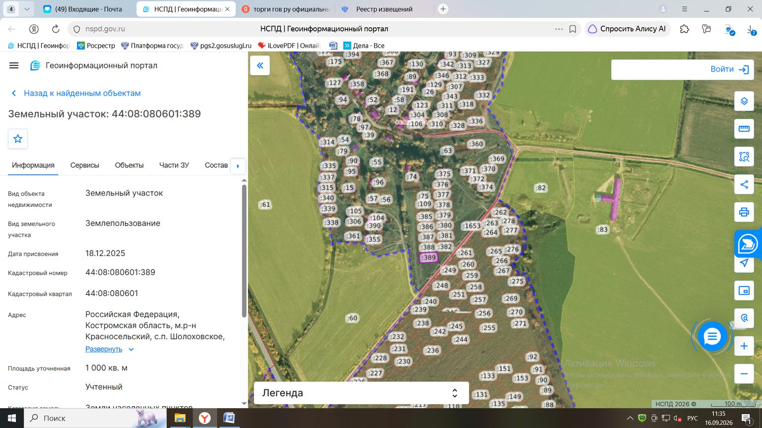Bookmark this page in address bar
The height and width of the screenshot is (428, 762).
[x=573, y=29]
